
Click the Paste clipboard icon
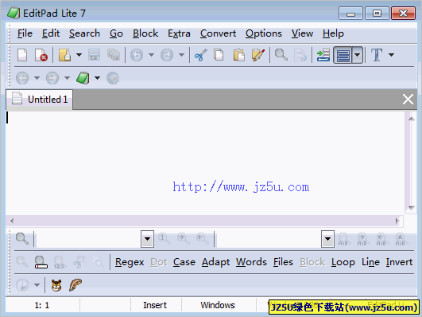pyautogui.click(x=238, y=55)
